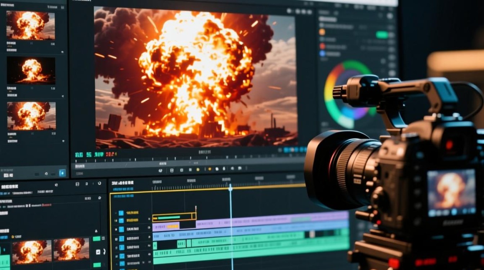The height and width of the screenshot is (270, 484).
Task: Select the yellow-outlined clip on the top track
Action: (x=174, y=217)
